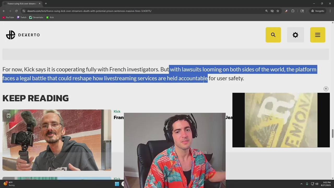Open the colorful pinned extension icon

286,11
